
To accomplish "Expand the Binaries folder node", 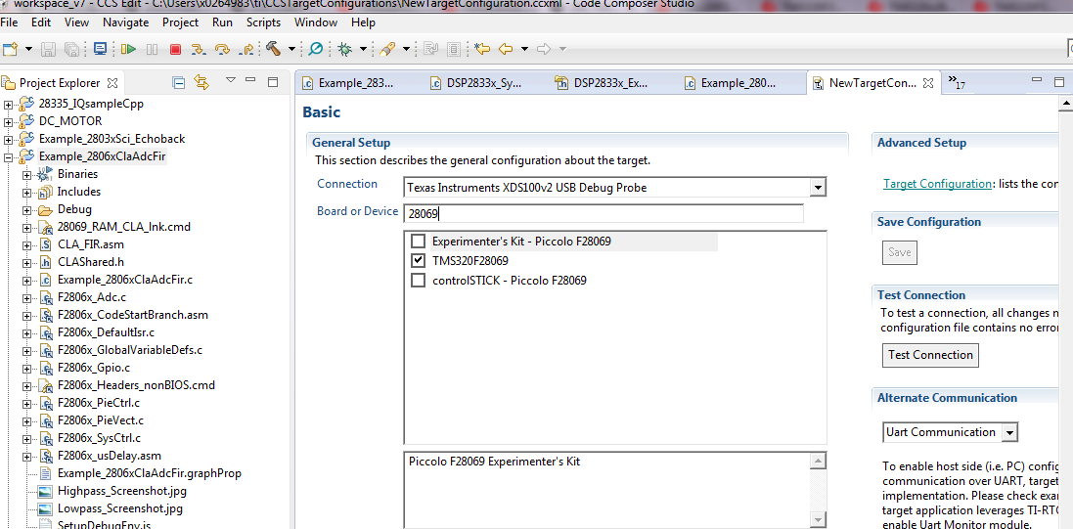I will (26, 175).
